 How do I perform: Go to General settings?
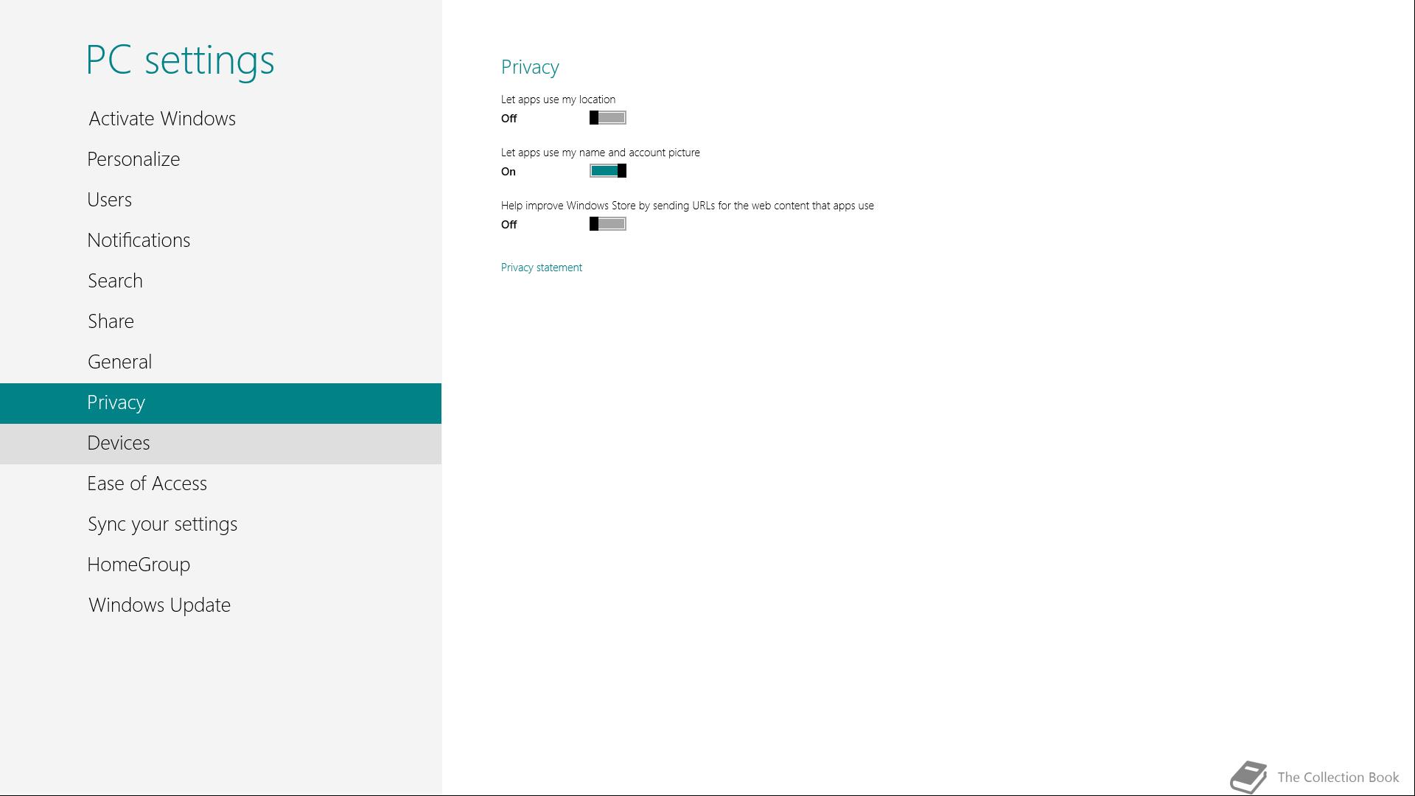point(220,362)
